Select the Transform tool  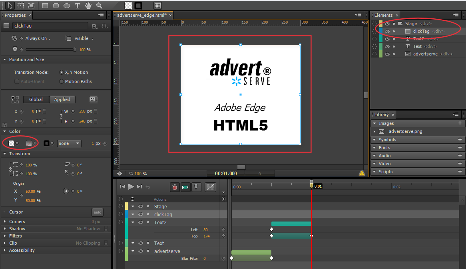(21, 5)
